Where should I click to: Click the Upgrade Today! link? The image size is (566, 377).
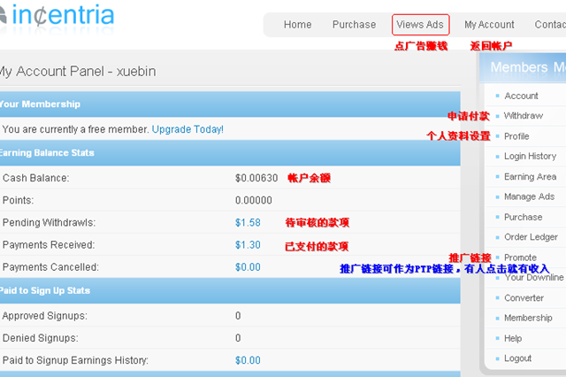click(187, 129)
